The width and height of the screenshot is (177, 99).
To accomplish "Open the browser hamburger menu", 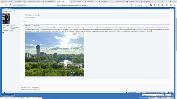I will click(x=163, y=2).
